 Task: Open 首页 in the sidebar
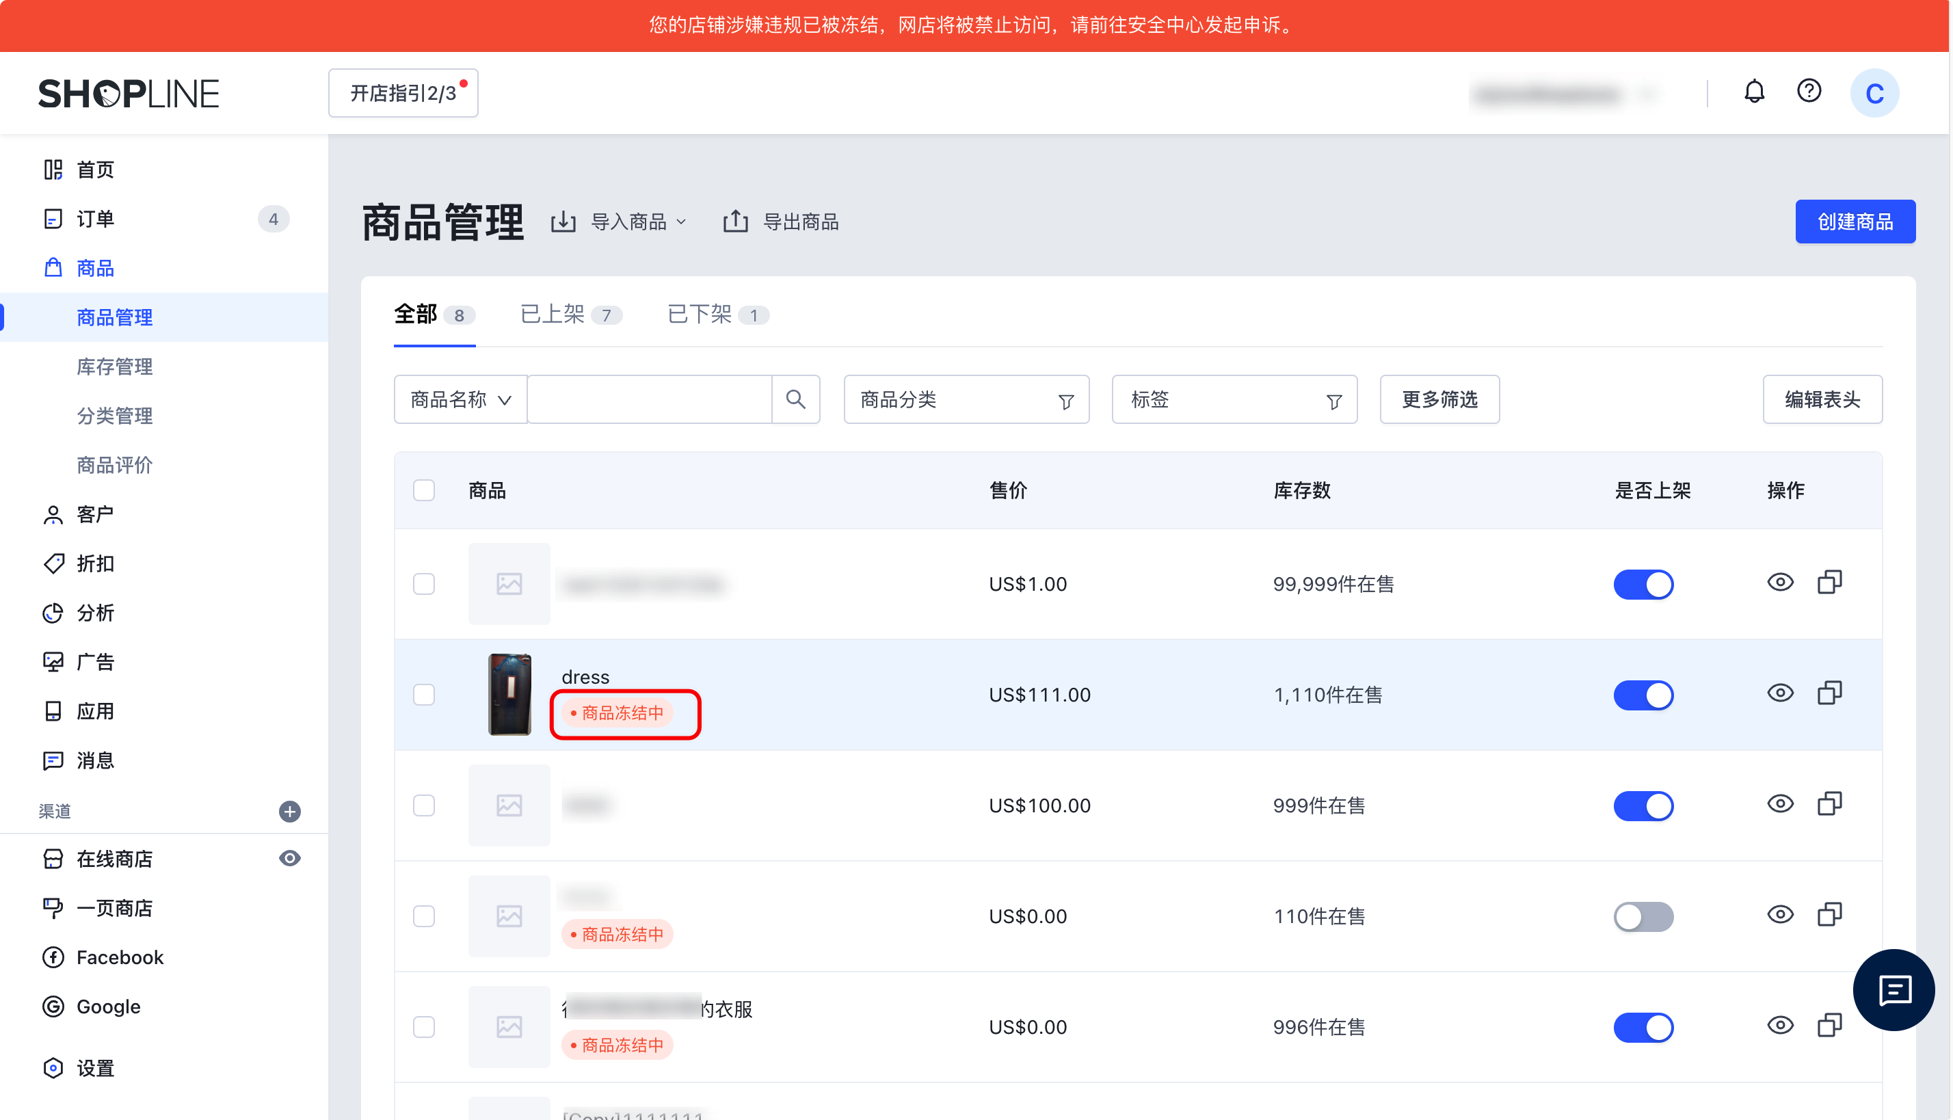[164, 170]
